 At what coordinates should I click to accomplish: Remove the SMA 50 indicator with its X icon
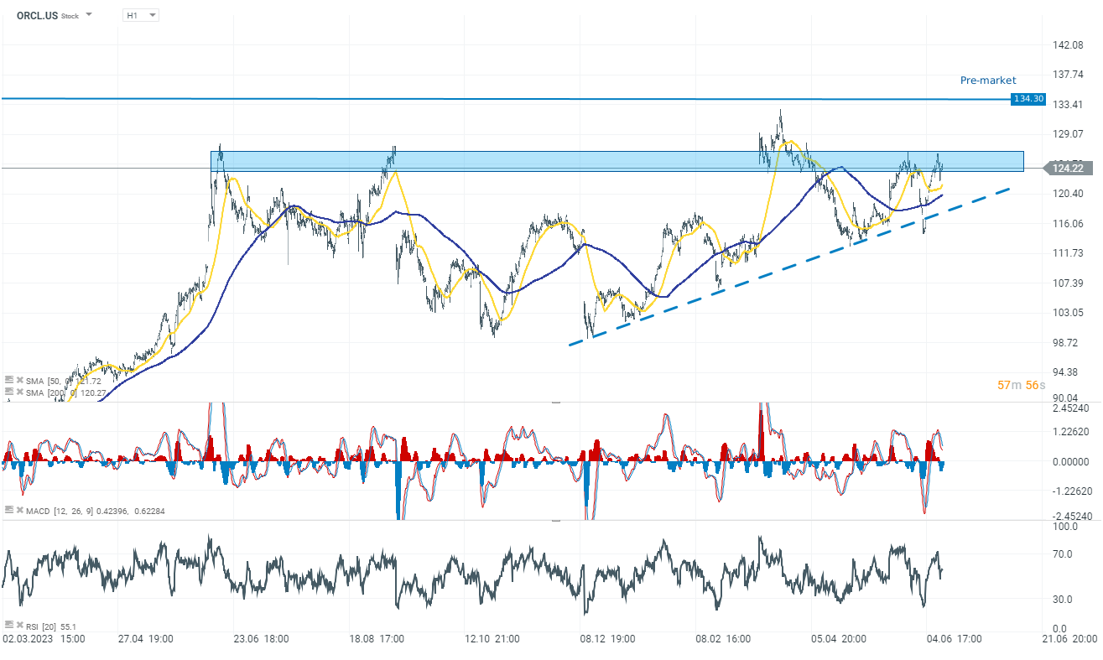(20, 380)
